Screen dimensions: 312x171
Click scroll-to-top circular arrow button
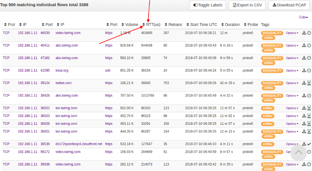[298, 153]
